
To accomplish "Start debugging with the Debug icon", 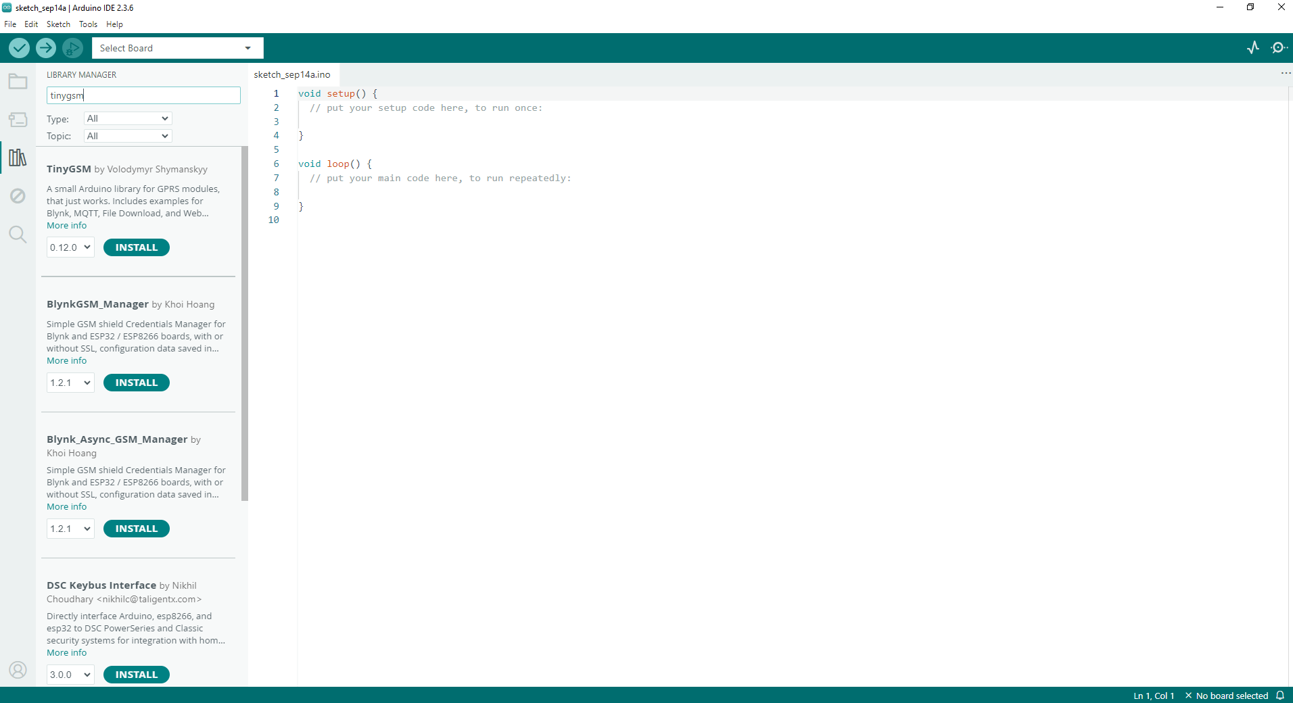I will click(x=72, y=48).
